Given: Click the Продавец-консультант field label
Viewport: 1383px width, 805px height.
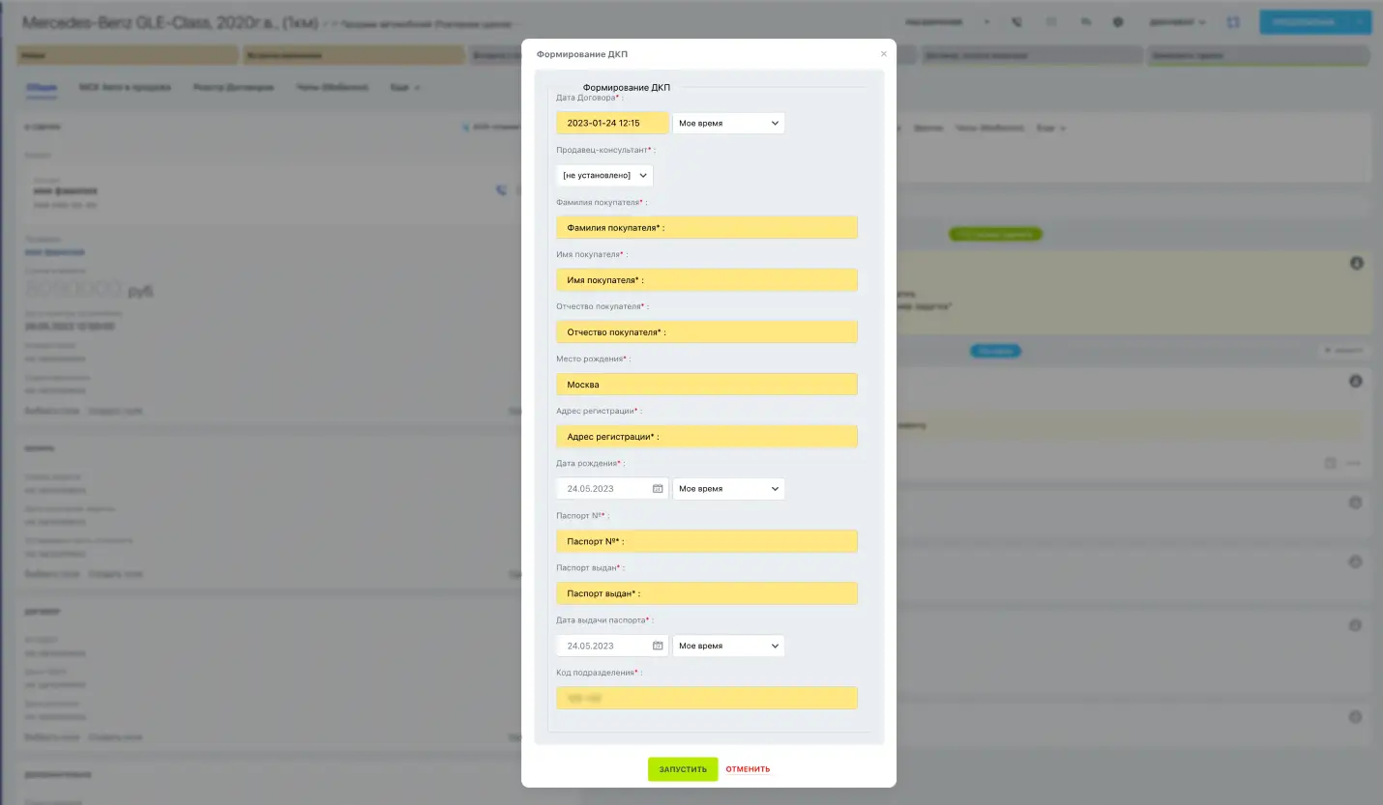Looking at the screenshot, I should pyautogui.click(x=605, y=150).
